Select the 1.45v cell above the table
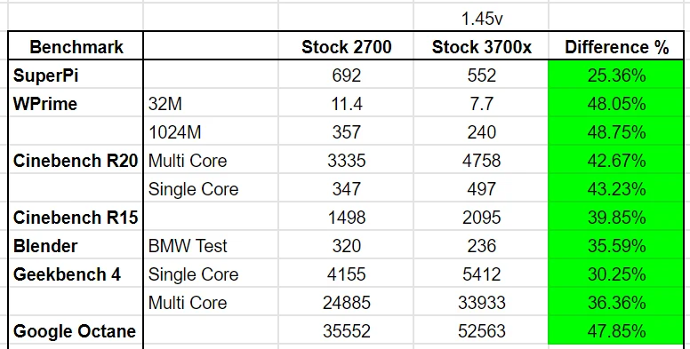 481,18
